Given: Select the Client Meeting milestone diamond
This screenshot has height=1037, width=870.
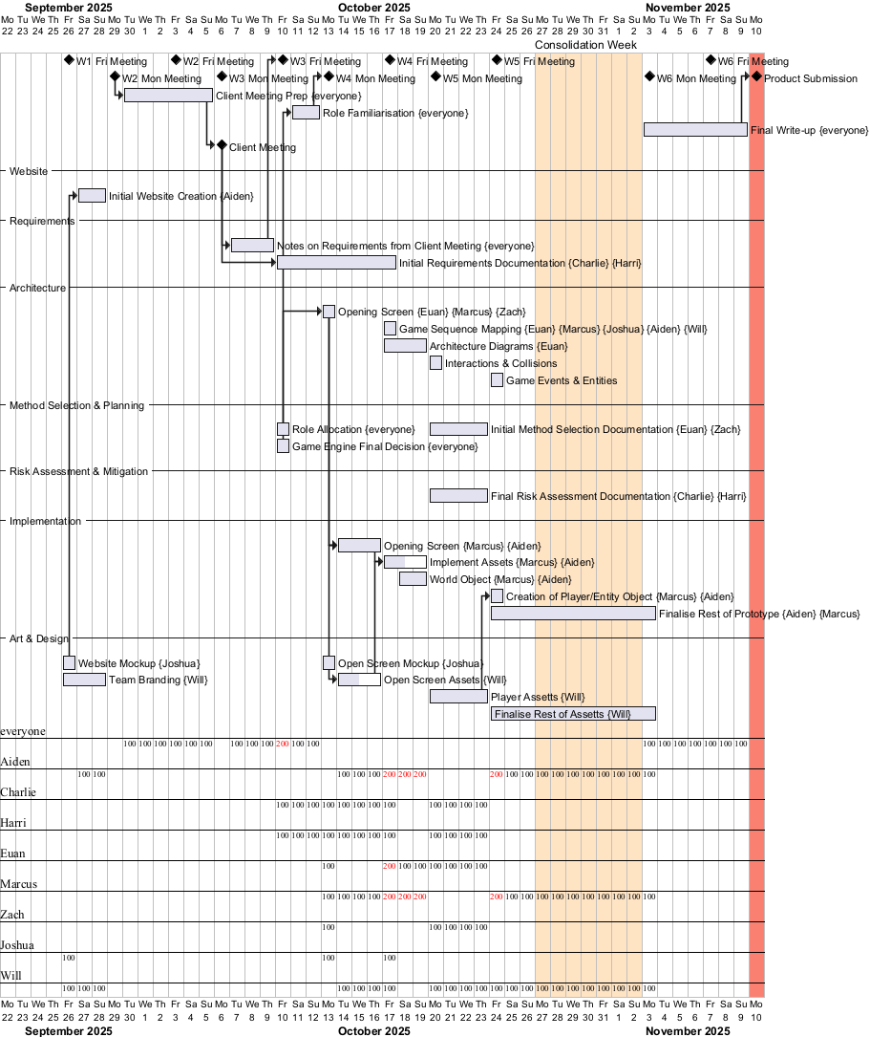Looking at the screenshot, I should click(222, 145).
